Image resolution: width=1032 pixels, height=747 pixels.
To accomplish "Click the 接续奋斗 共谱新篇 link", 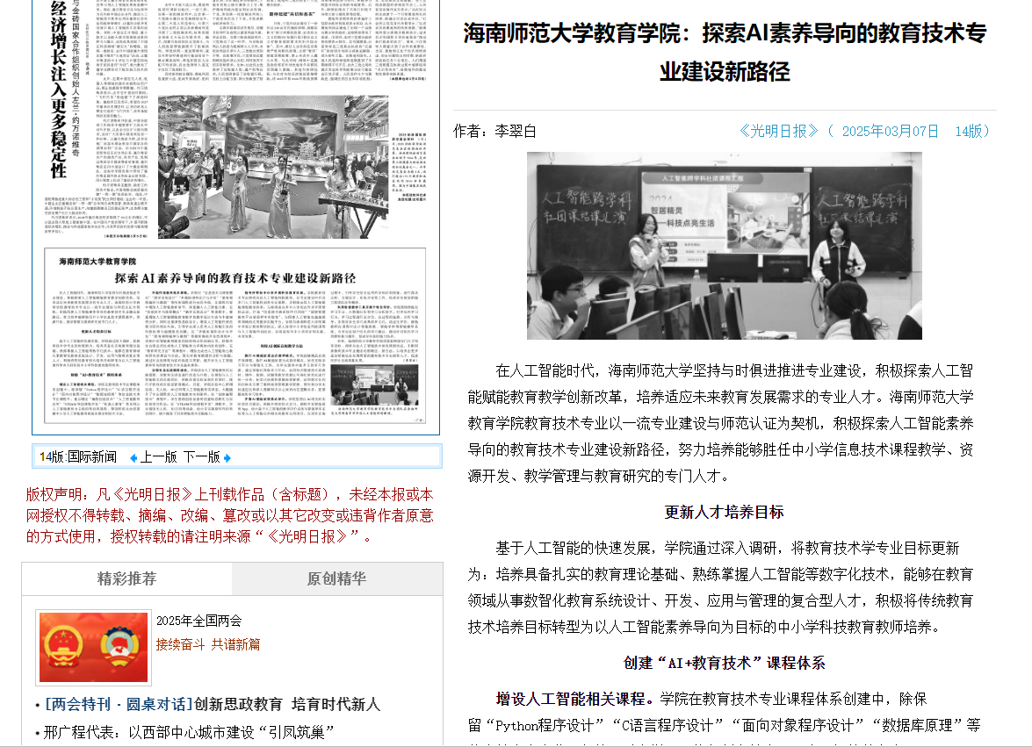I will coord(208,644).
